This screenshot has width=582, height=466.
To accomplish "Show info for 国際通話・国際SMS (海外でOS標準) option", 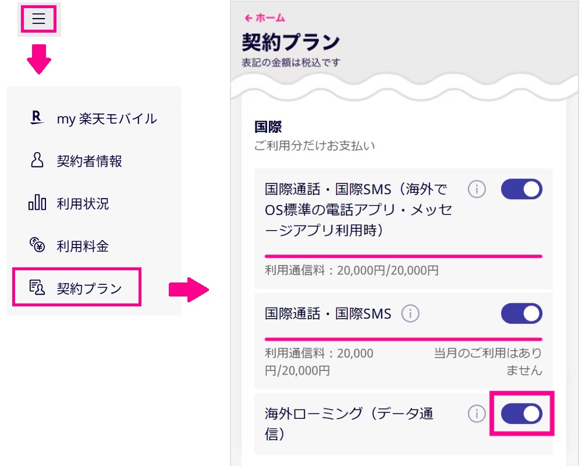I will click(477, 189).
